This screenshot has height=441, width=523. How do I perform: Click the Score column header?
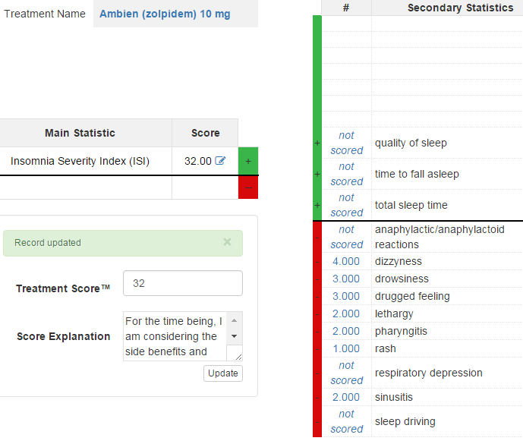coord(206,133)
